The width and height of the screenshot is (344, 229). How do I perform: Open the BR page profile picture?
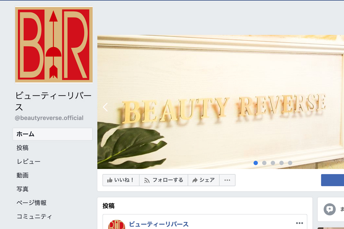point(54,45)
